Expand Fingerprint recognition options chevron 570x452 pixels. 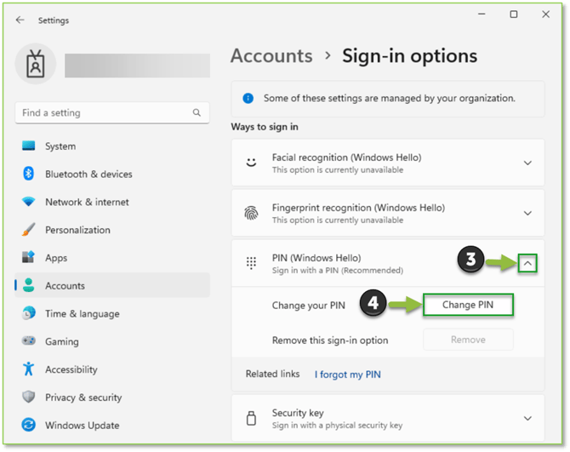tap(527, 213)
